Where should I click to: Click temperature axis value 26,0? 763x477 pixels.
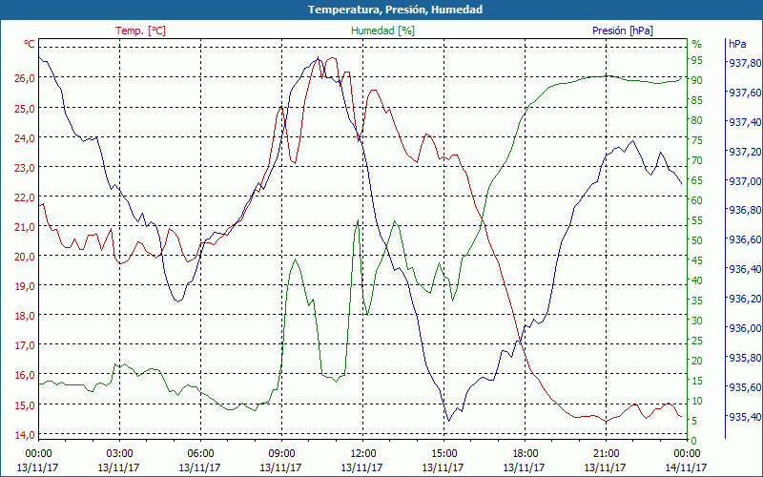click(26, 78)
